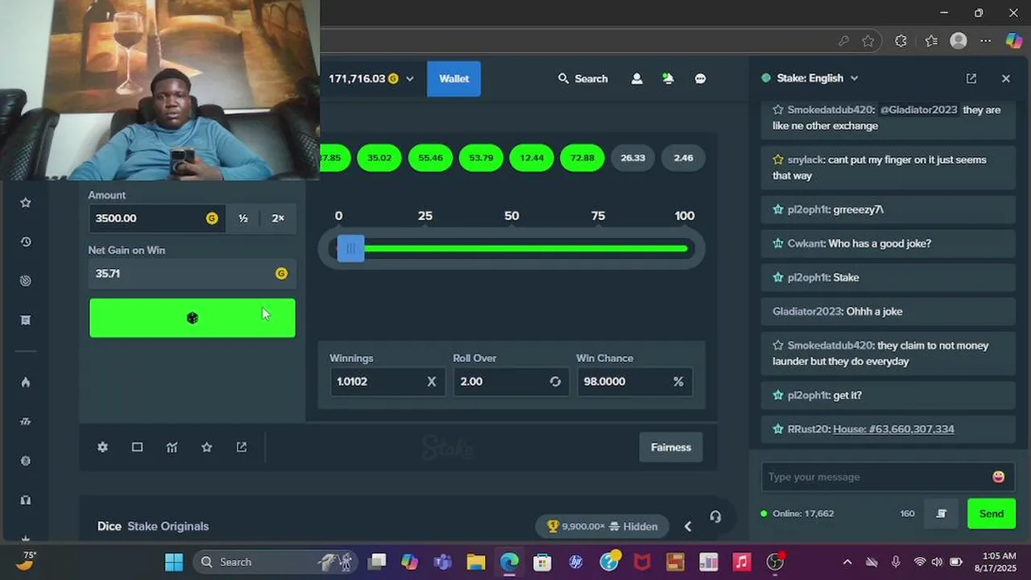Select past result 72.88
1031x580 pixels.
click(582, 158)
